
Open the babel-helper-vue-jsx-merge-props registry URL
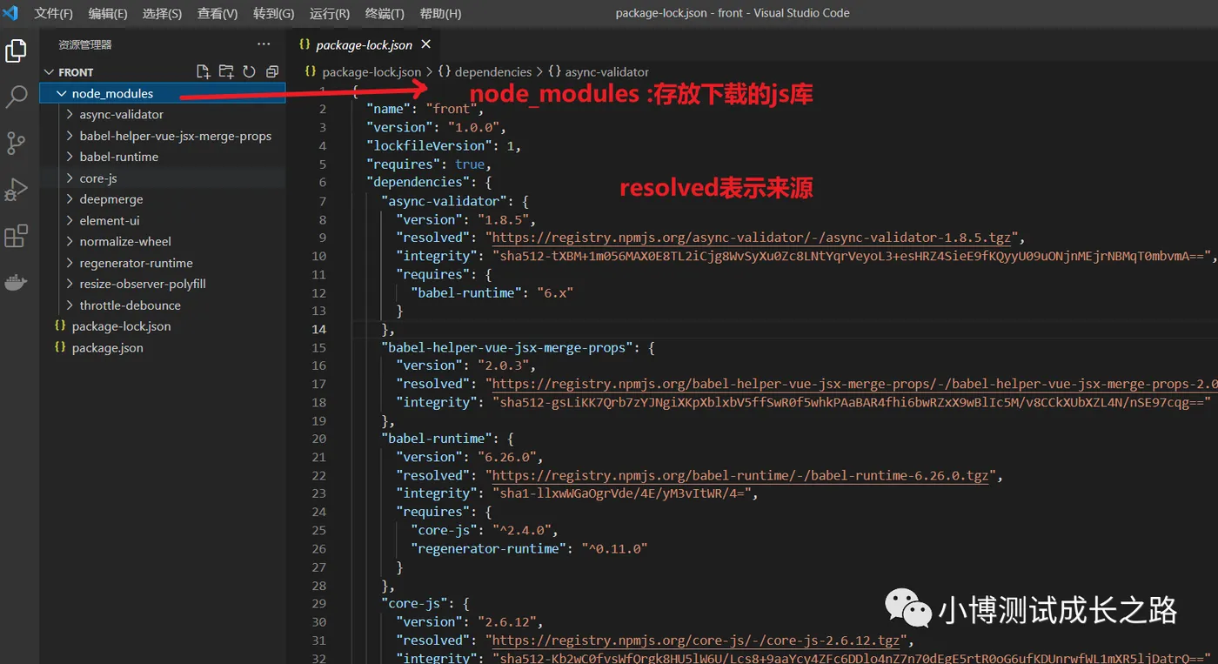coord(855,384)
